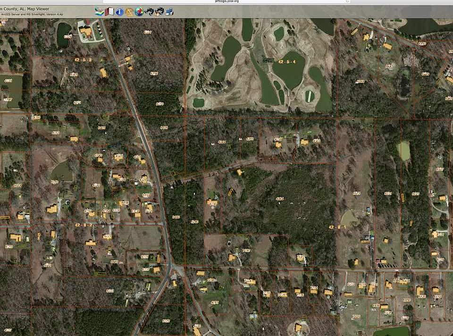The height and width of the screenshot is (336, 453).
Task: Open the plain binoculars find tool
Action: click(149, 12)
